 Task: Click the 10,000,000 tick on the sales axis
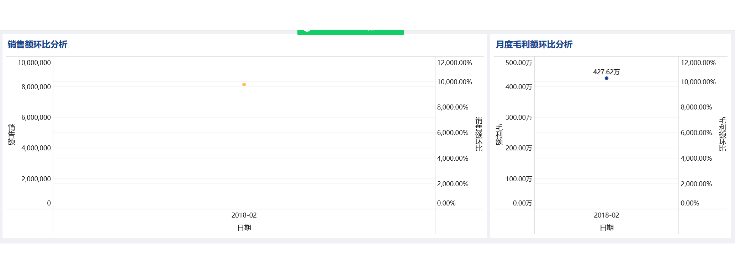34,63
